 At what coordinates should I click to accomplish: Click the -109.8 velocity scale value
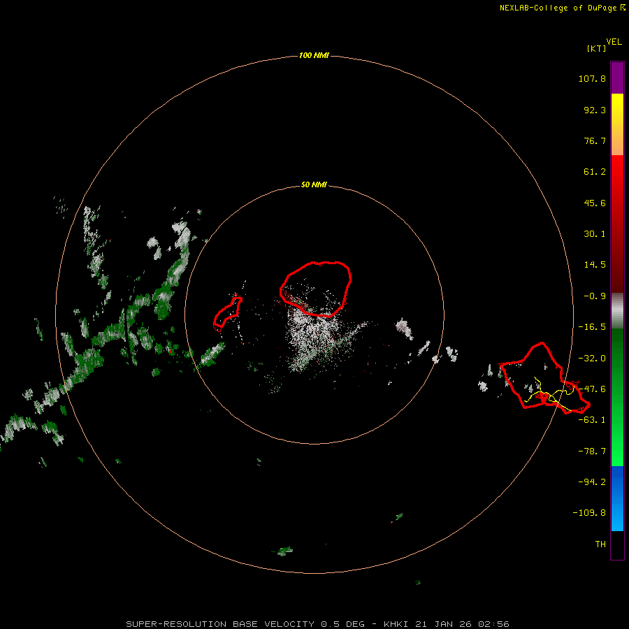tap(589, 513)
